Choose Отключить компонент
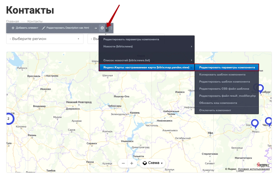 click(x=215, y=110)
